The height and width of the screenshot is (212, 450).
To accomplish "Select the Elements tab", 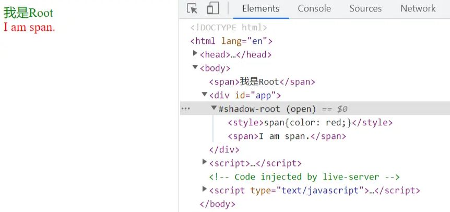I will pos(260,9).
